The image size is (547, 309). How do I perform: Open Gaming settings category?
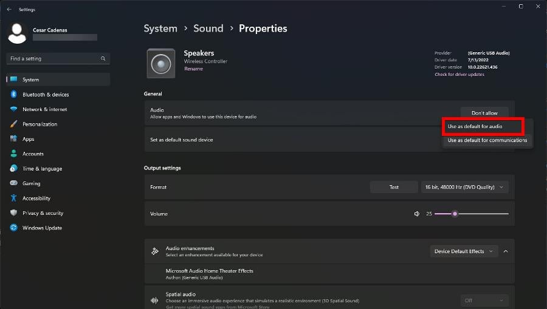click(58, 183)
